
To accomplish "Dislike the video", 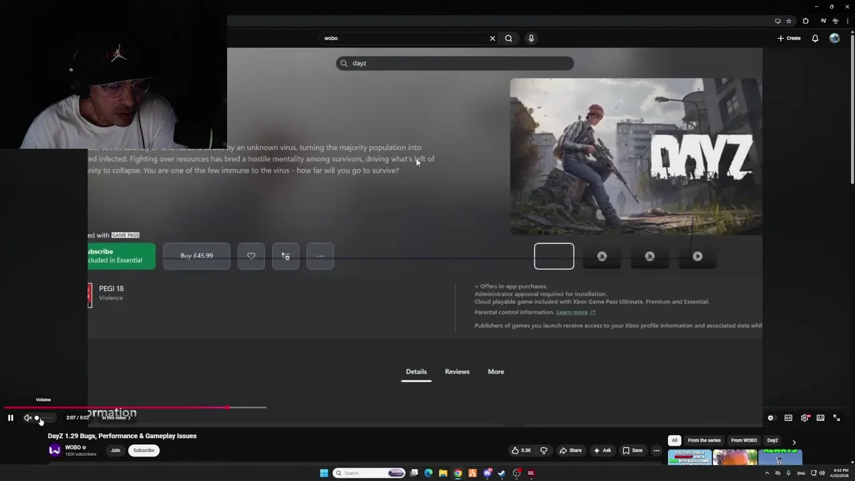I will click(544, 450).
